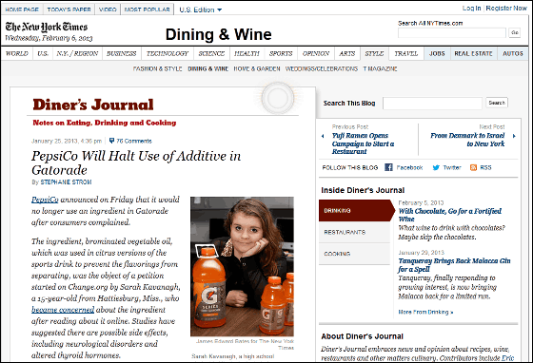Open the U.S. Edition dropdown
This screenshot has width=533, height=363.
coord(201,10)
